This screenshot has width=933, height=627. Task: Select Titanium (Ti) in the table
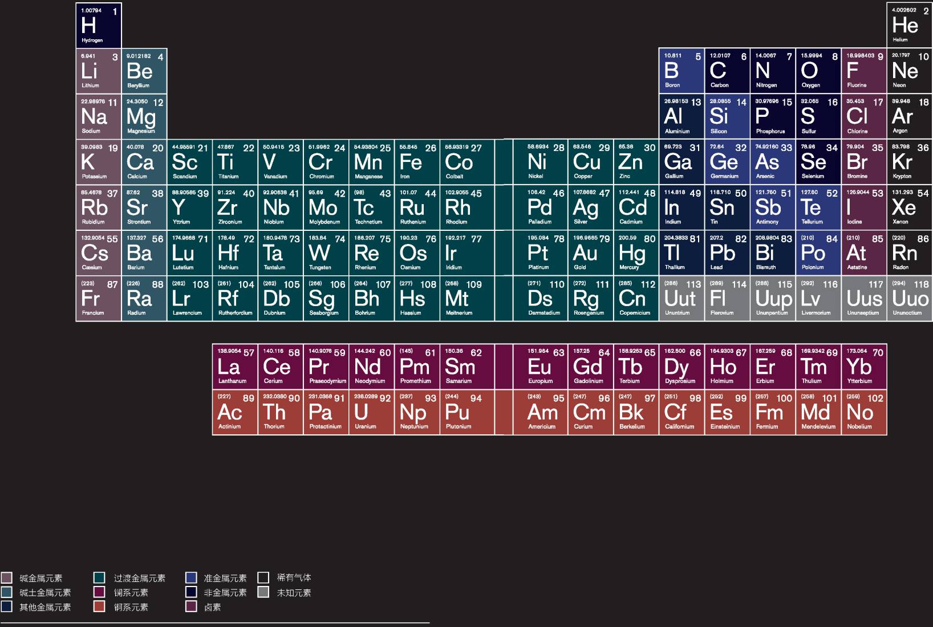pos(235,162)
